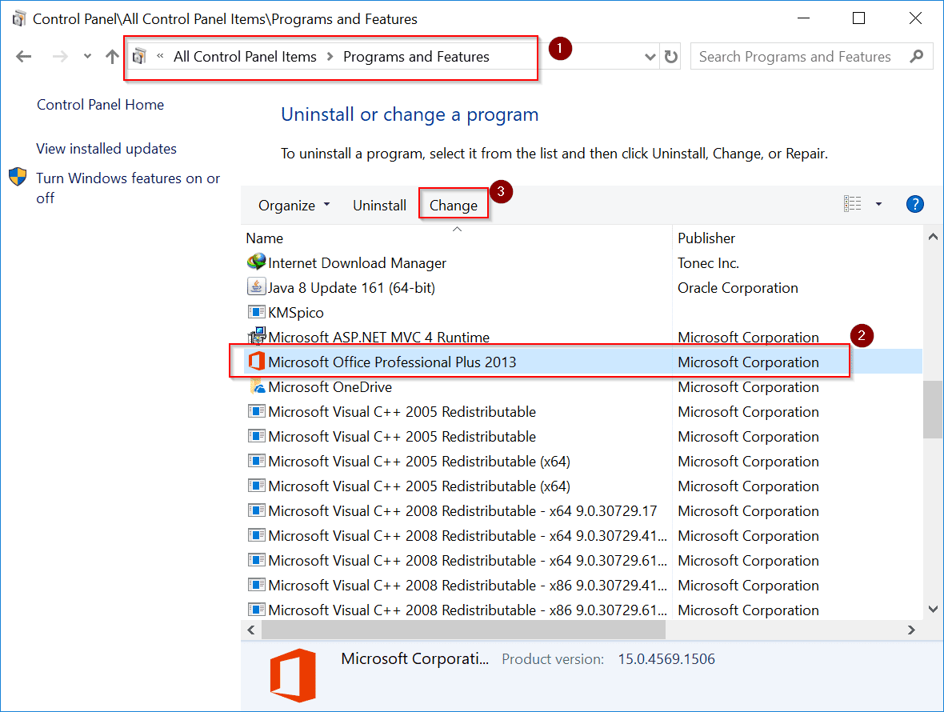The image size is (944, 712).
Task: Click the vertical scrollbar thumb
Action: [933, 410]
